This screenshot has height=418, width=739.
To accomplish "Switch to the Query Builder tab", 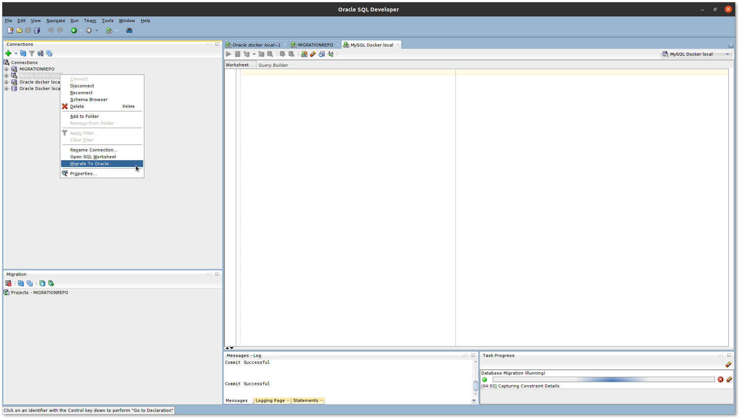I will pyautogui.click(x=273, y=65).
